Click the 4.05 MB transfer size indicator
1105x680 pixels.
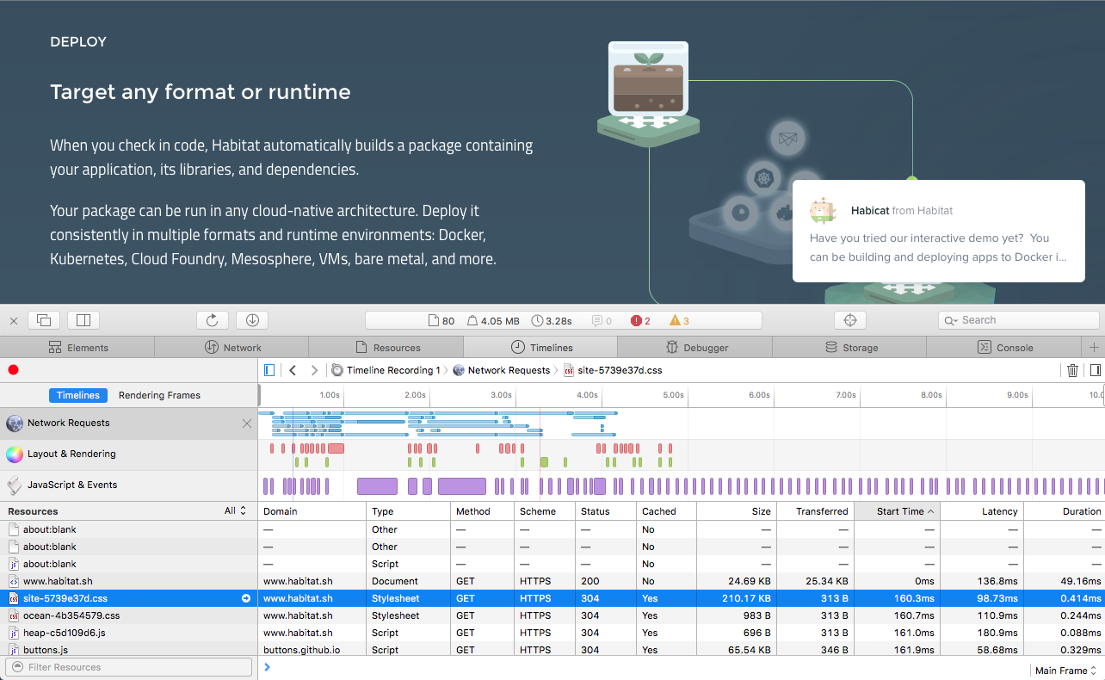point(493,321)
